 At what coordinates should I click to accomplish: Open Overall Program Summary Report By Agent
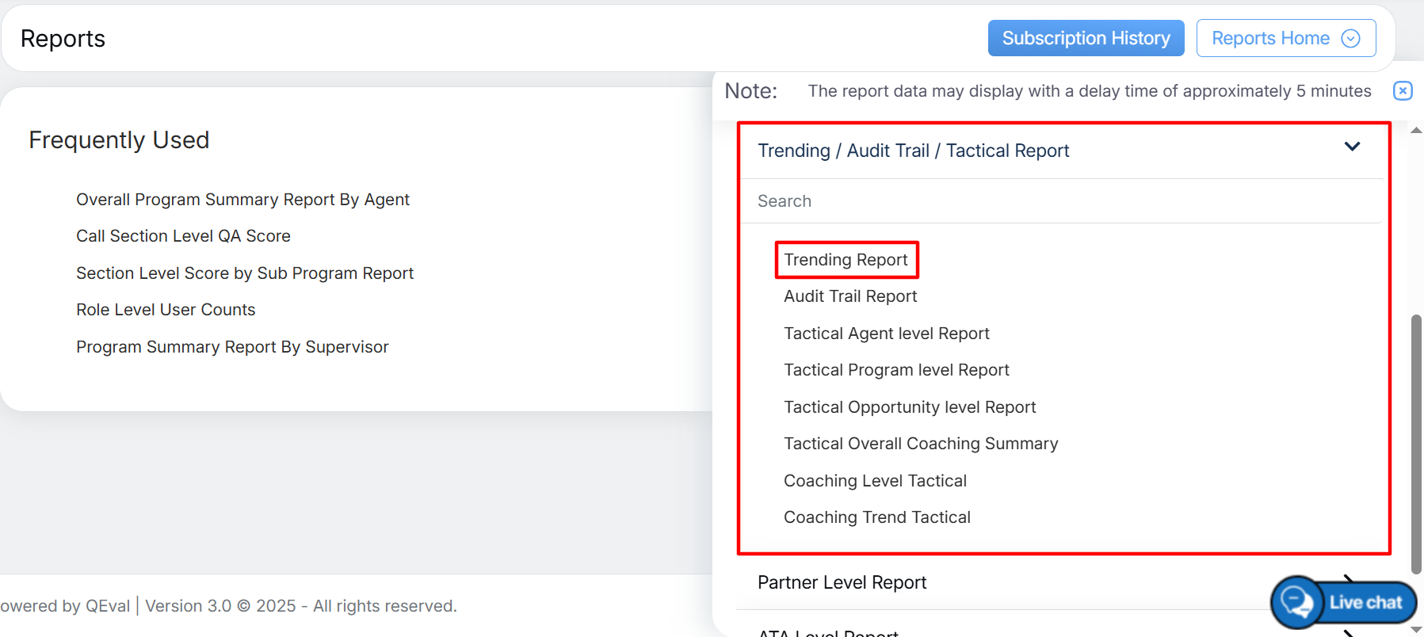(x=242, y=200)
